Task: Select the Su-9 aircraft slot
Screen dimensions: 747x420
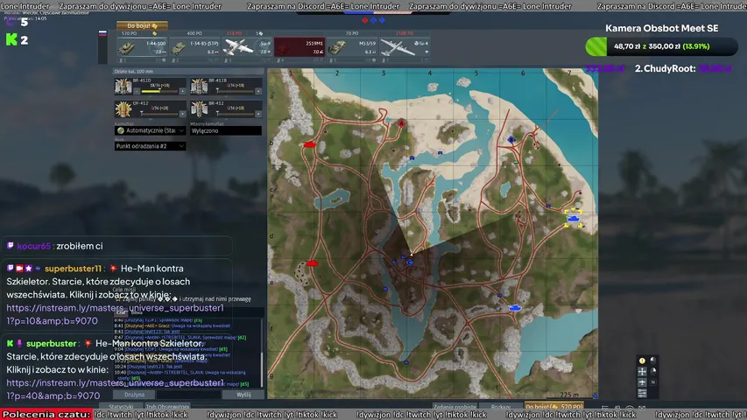Action: [x=246, y=46]
